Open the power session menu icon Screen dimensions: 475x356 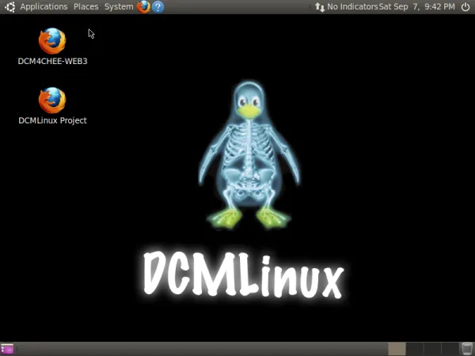tap(465, 6)
